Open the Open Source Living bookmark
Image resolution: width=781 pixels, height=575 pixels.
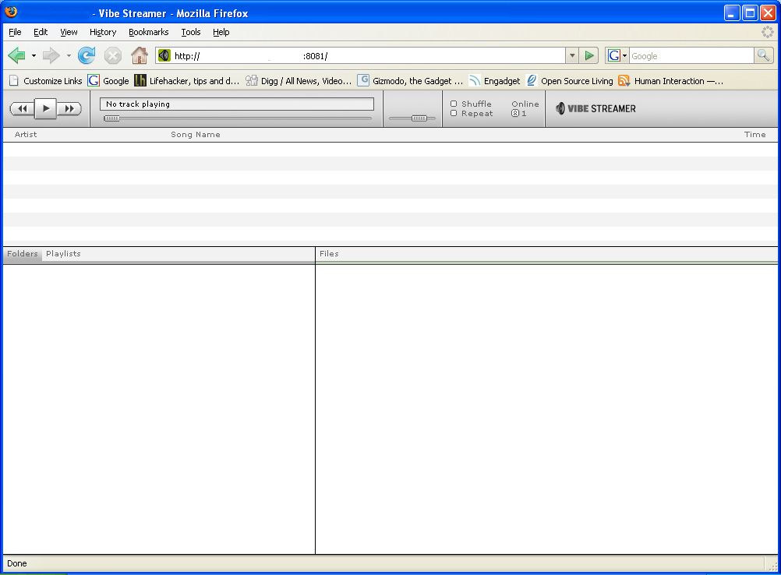click(x=569, y=81)
